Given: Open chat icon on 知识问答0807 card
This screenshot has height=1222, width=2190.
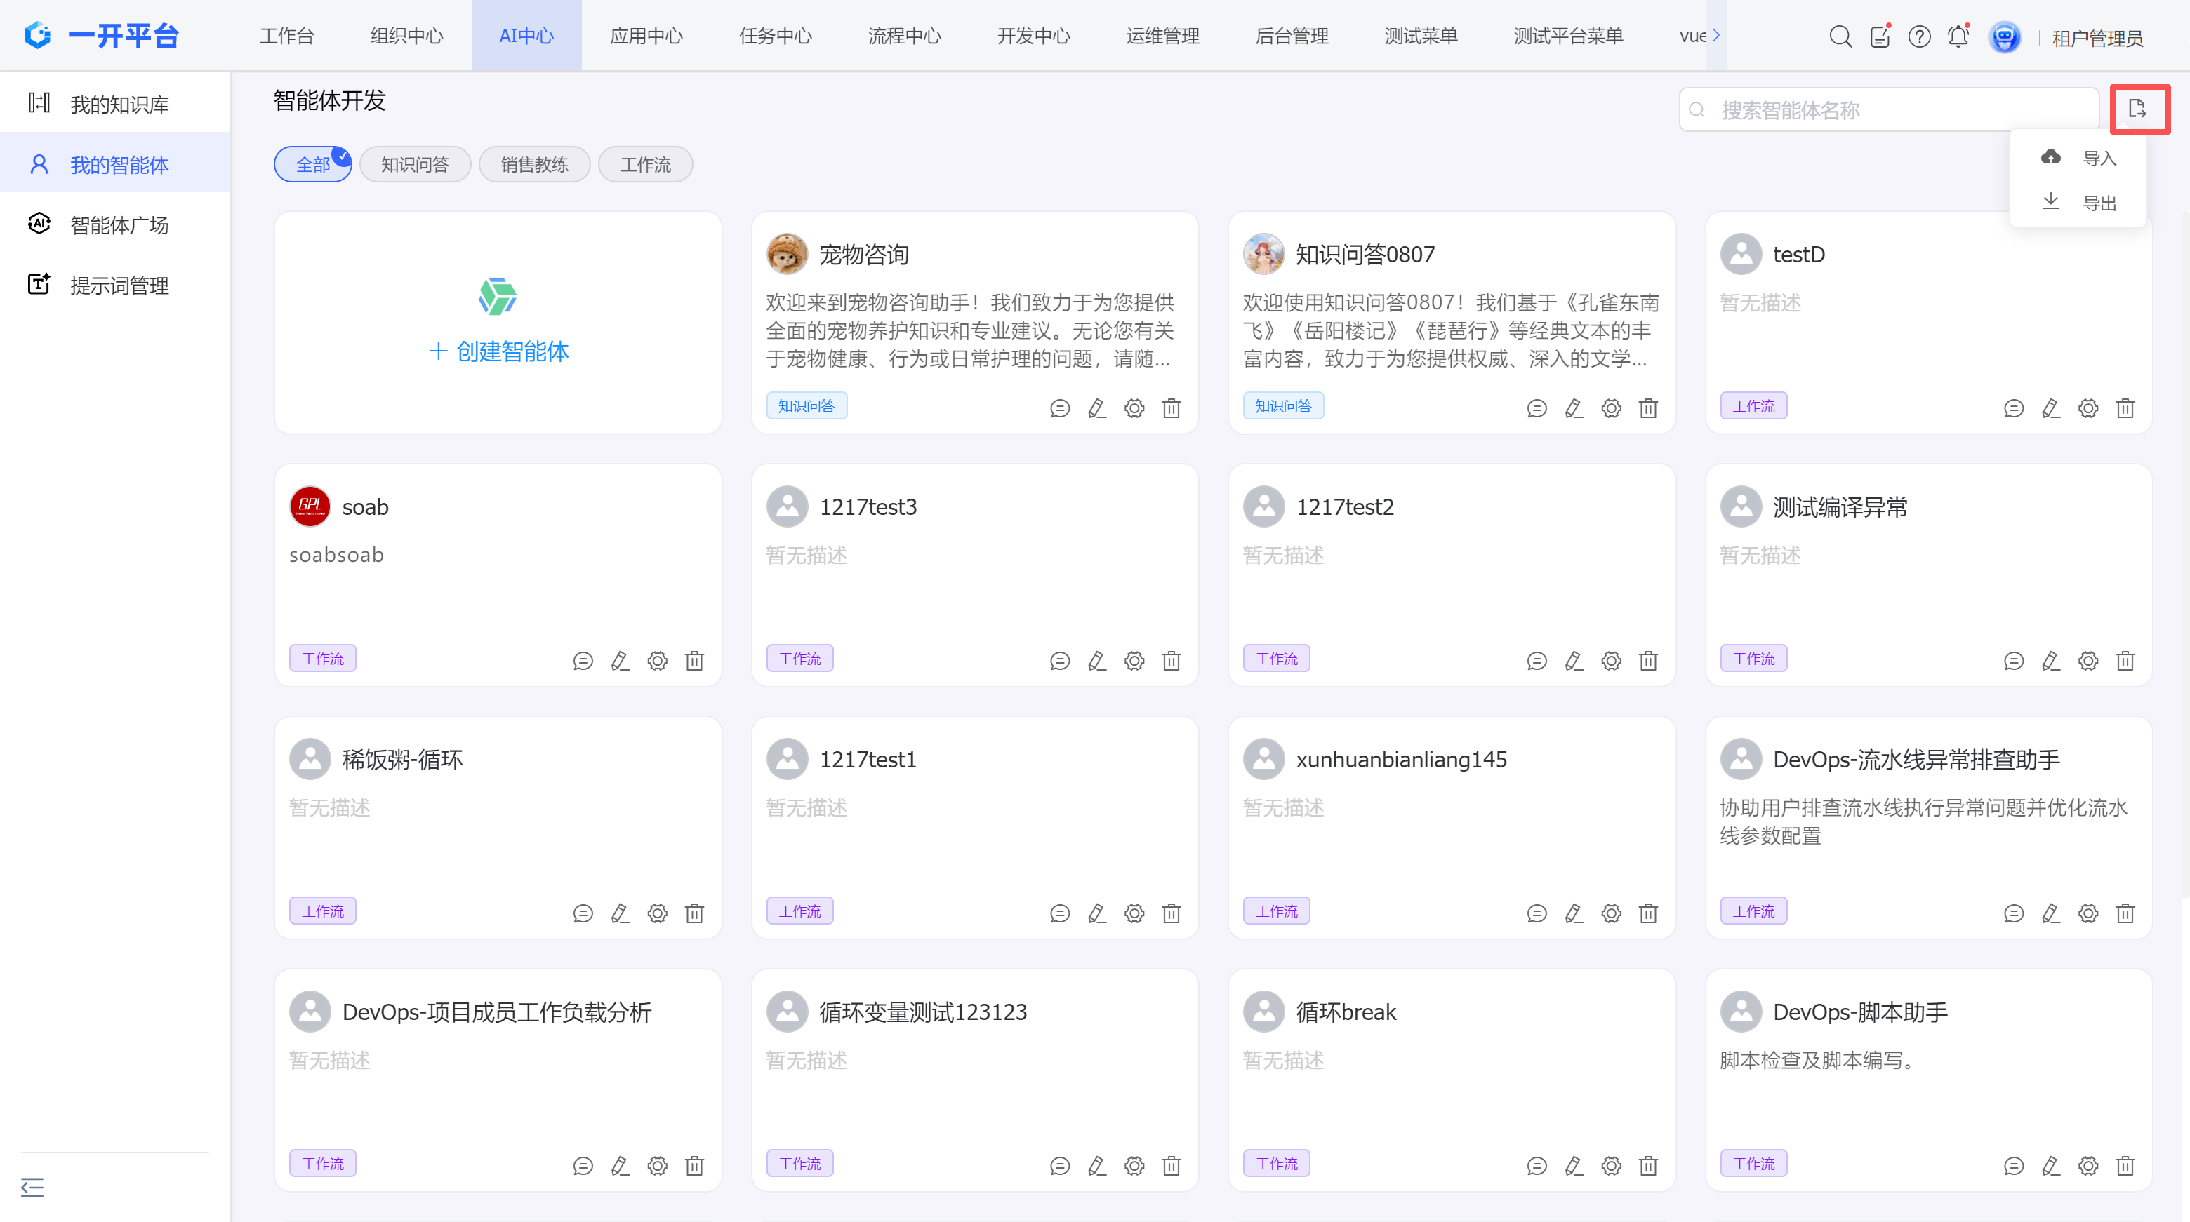Looking at the screenshot, I should coord(1537,408).
